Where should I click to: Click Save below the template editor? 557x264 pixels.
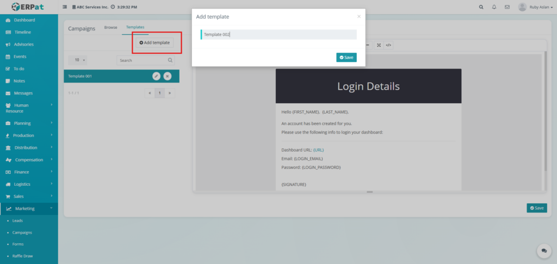537,208
